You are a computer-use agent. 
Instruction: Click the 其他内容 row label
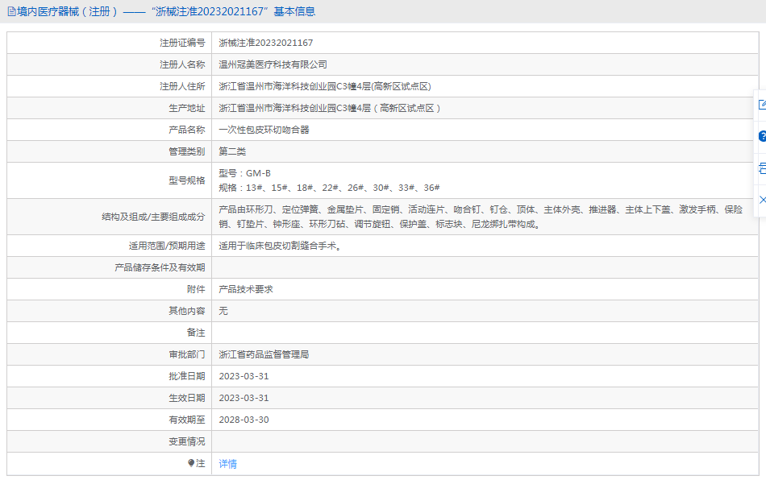tap(186, 311)
